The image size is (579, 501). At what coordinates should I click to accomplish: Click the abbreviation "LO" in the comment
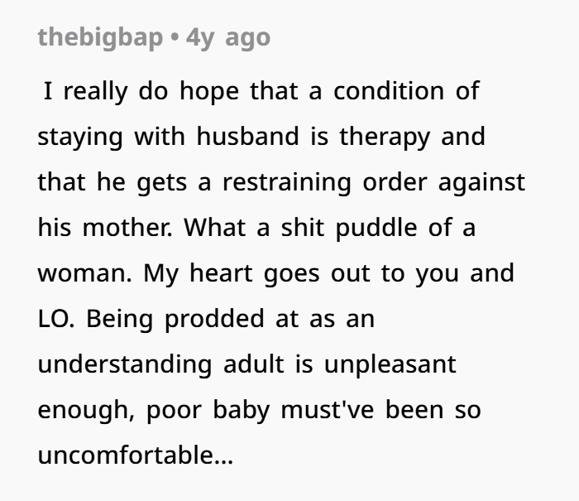[53, 319]
